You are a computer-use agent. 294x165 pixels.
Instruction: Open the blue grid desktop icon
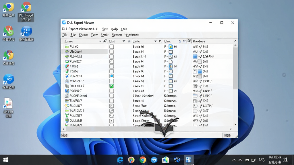coord(26,33)
